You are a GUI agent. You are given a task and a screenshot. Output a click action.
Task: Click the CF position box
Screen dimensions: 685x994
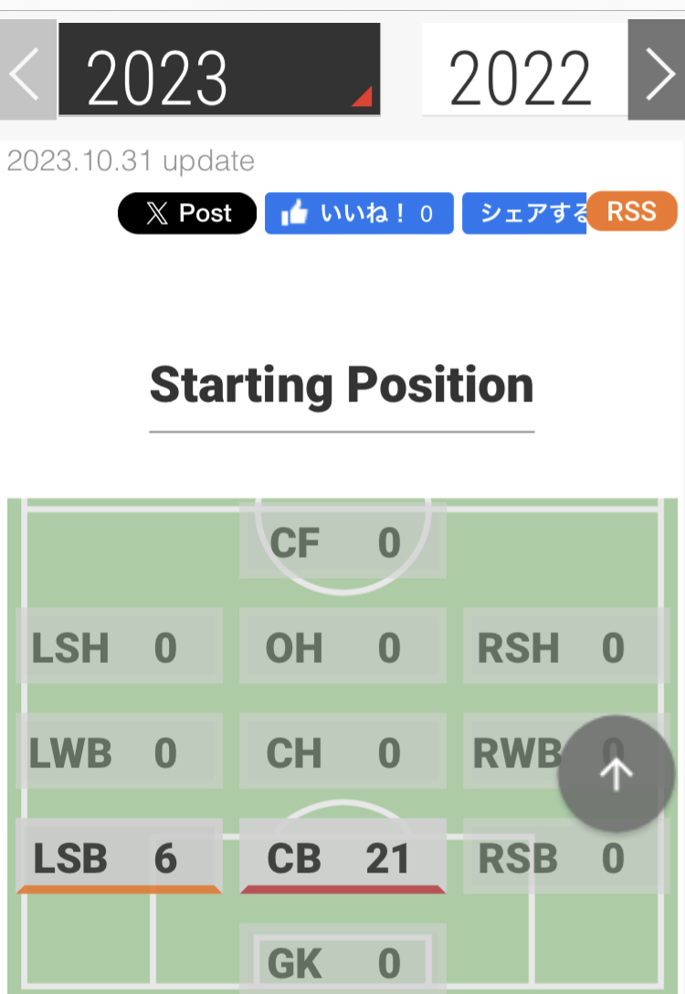coord(342,542)
